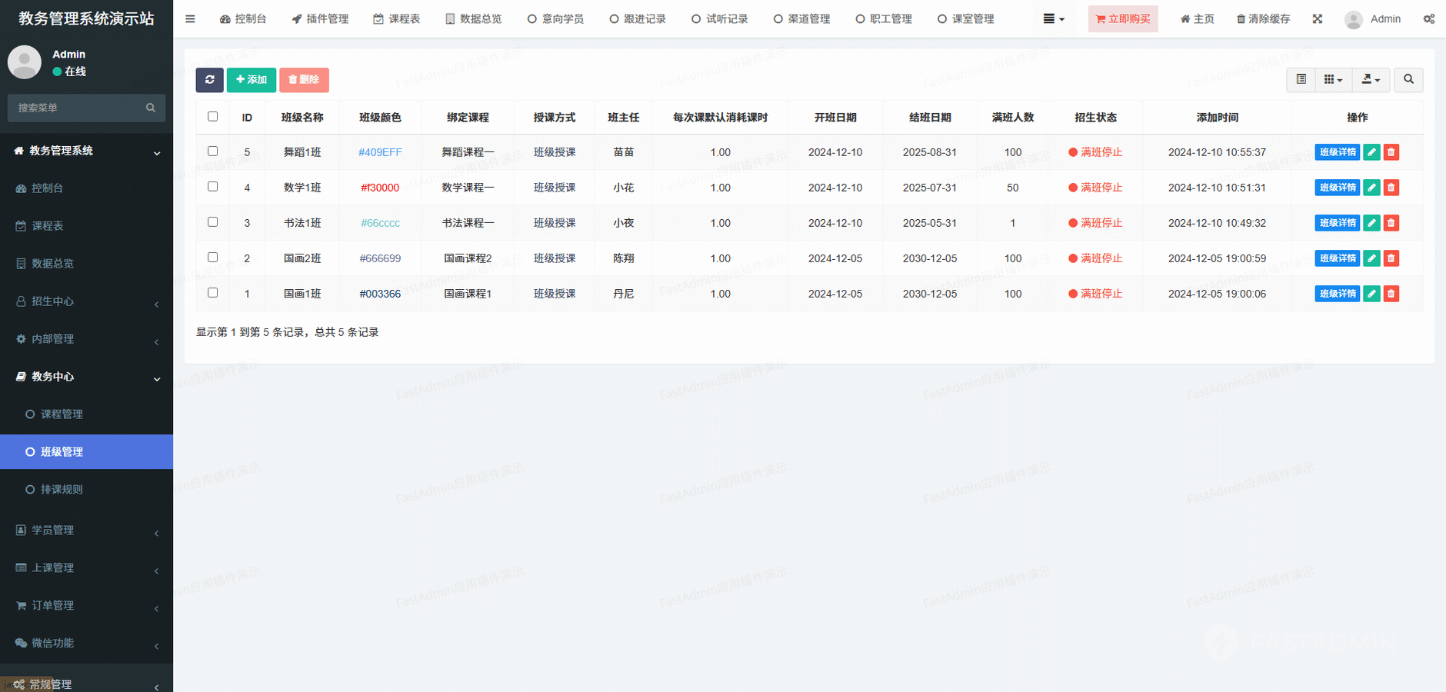Click the fullscreen icon in top bar

(1318, 19)
